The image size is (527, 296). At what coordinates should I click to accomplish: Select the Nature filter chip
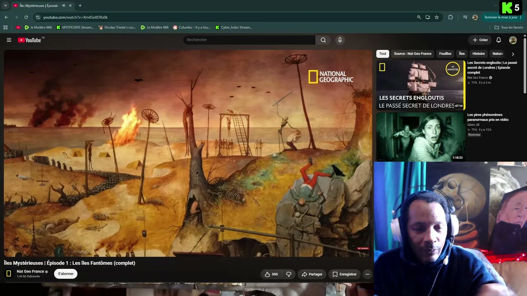[498, 54]
